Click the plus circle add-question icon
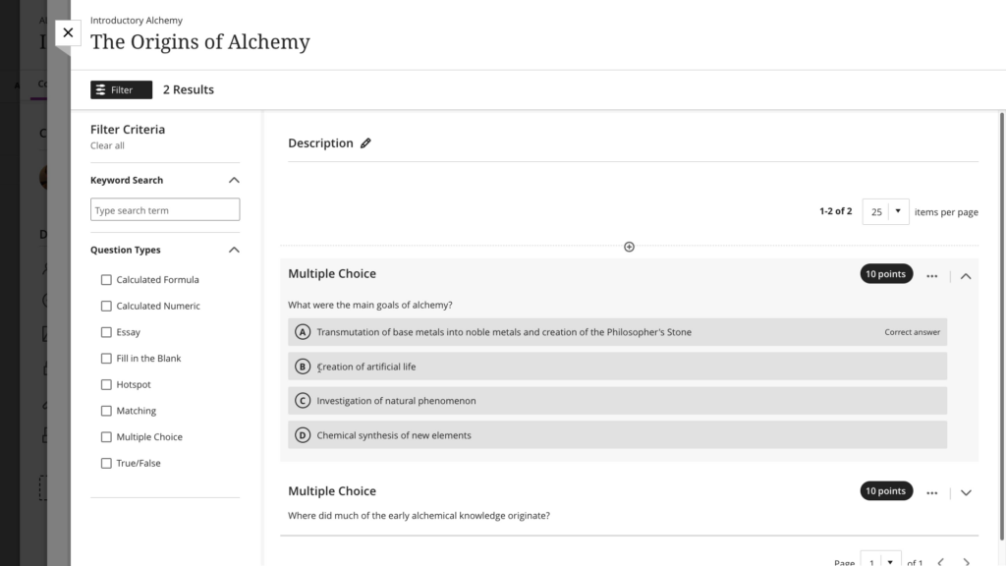This screenshot has width=1006, height=566. (630, 247)
